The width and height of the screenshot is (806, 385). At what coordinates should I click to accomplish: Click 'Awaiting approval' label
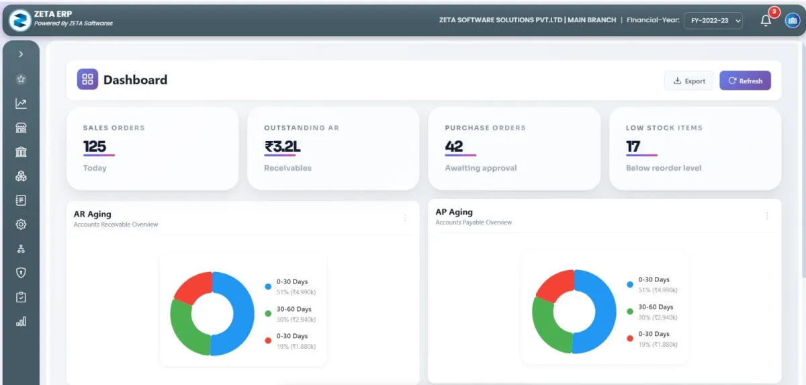(481, 168)
